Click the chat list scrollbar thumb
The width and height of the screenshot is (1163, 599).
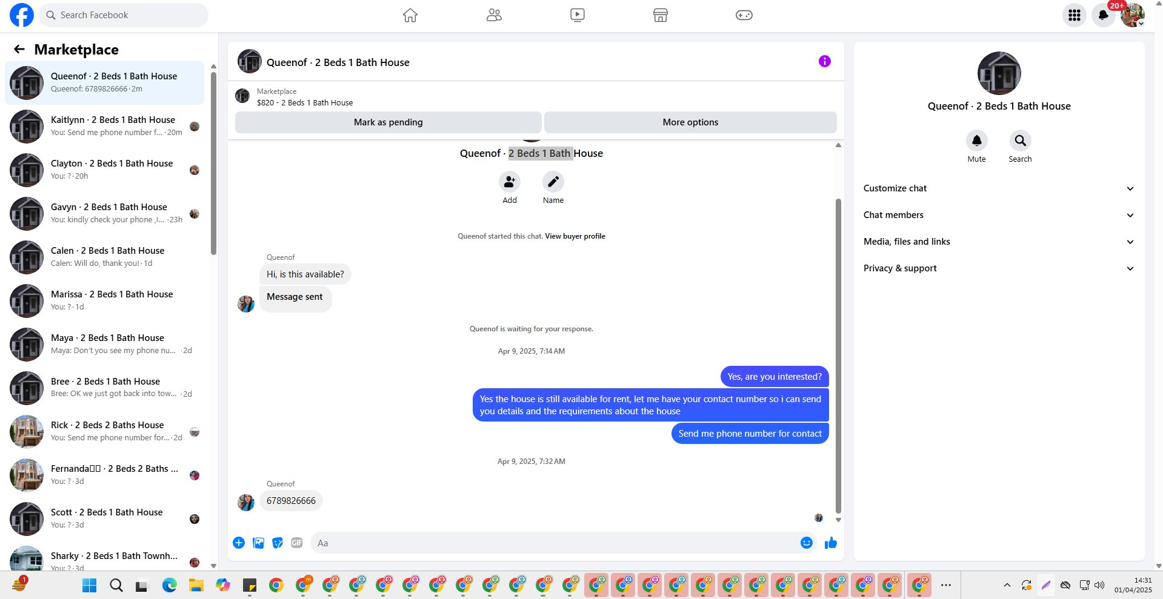point(213,164)
